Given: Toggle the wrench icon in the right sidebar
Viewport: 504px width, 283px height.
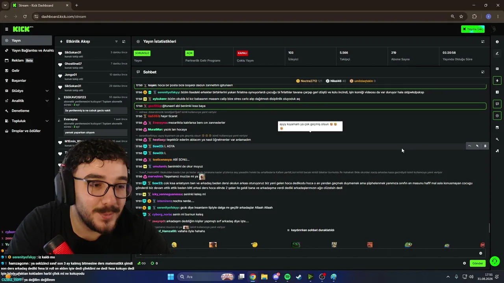Looking at the screenshot, I should (x=497, y=139).
